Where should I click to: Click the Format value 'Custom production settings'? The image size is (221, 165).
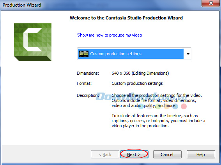coord(137,83)
